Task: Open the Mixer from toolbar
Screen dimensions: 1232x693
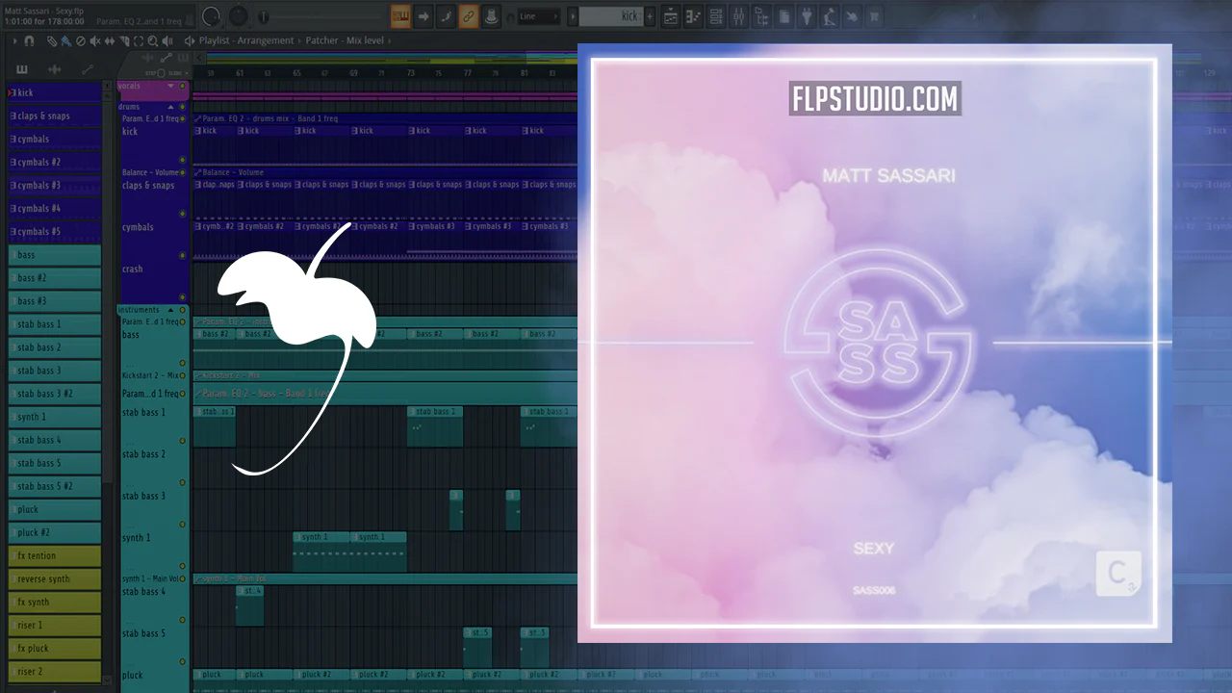Action: click(738, 16)
